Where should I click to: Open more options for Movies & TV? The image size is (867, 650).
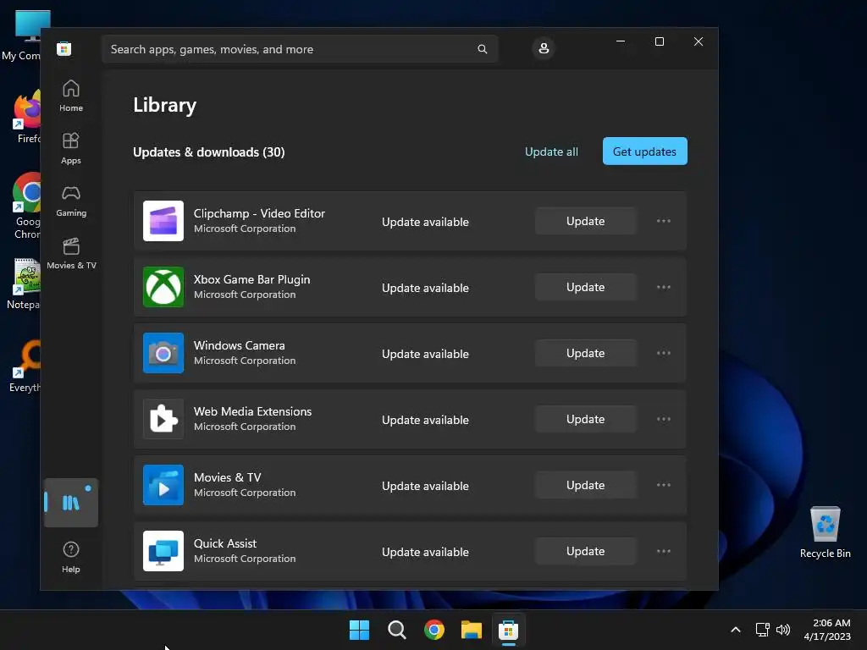pos(664,485)
